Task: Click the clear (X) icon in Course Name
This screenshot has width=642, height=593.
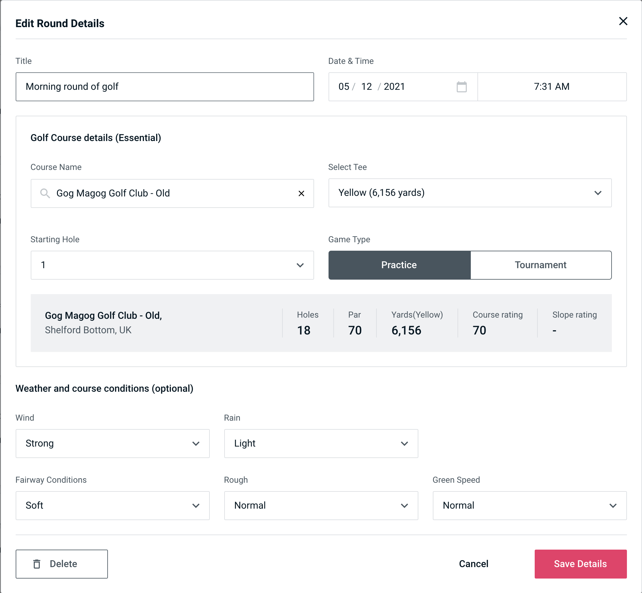Action: [301, 192]
